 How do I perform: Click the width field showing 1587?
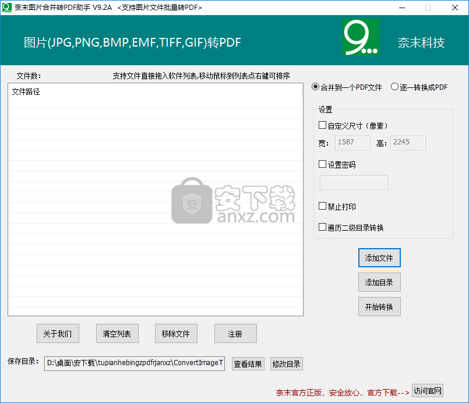352,143
